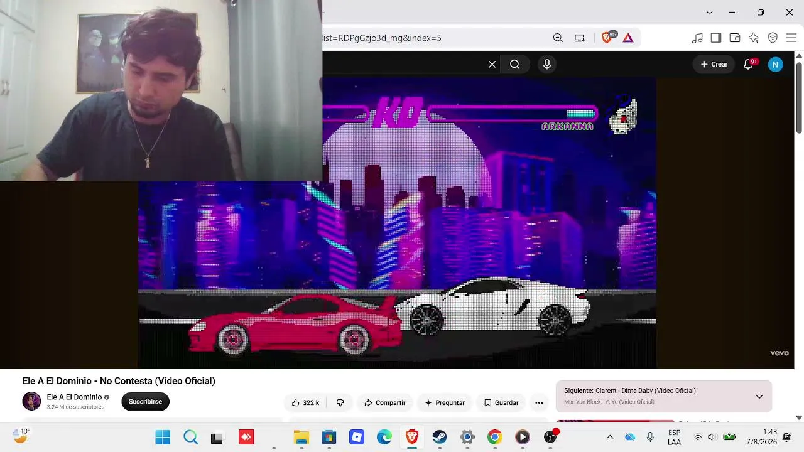Open Brave VPN shield icon
The width and height of the screenshot is (804, 452).
773,38
